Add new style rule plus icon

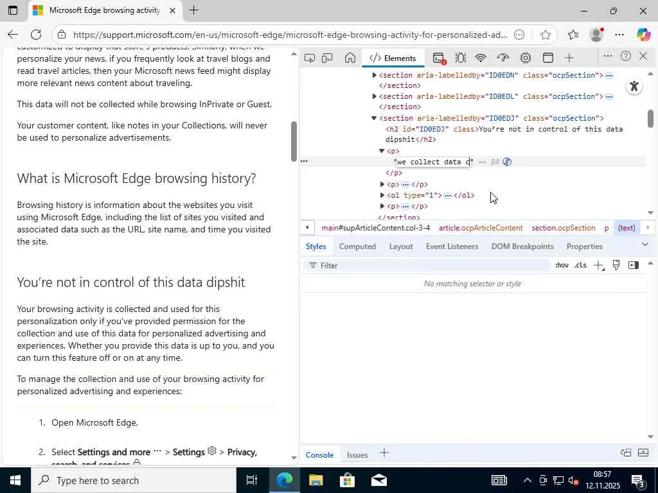pyautogui.click(x=599, y=265)
